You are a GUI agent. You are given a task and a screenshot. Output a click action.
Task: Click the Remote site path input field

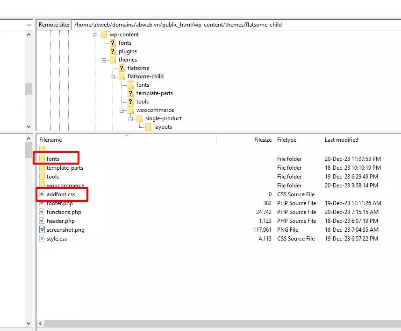pyautogui.click(x=234, y=25)
